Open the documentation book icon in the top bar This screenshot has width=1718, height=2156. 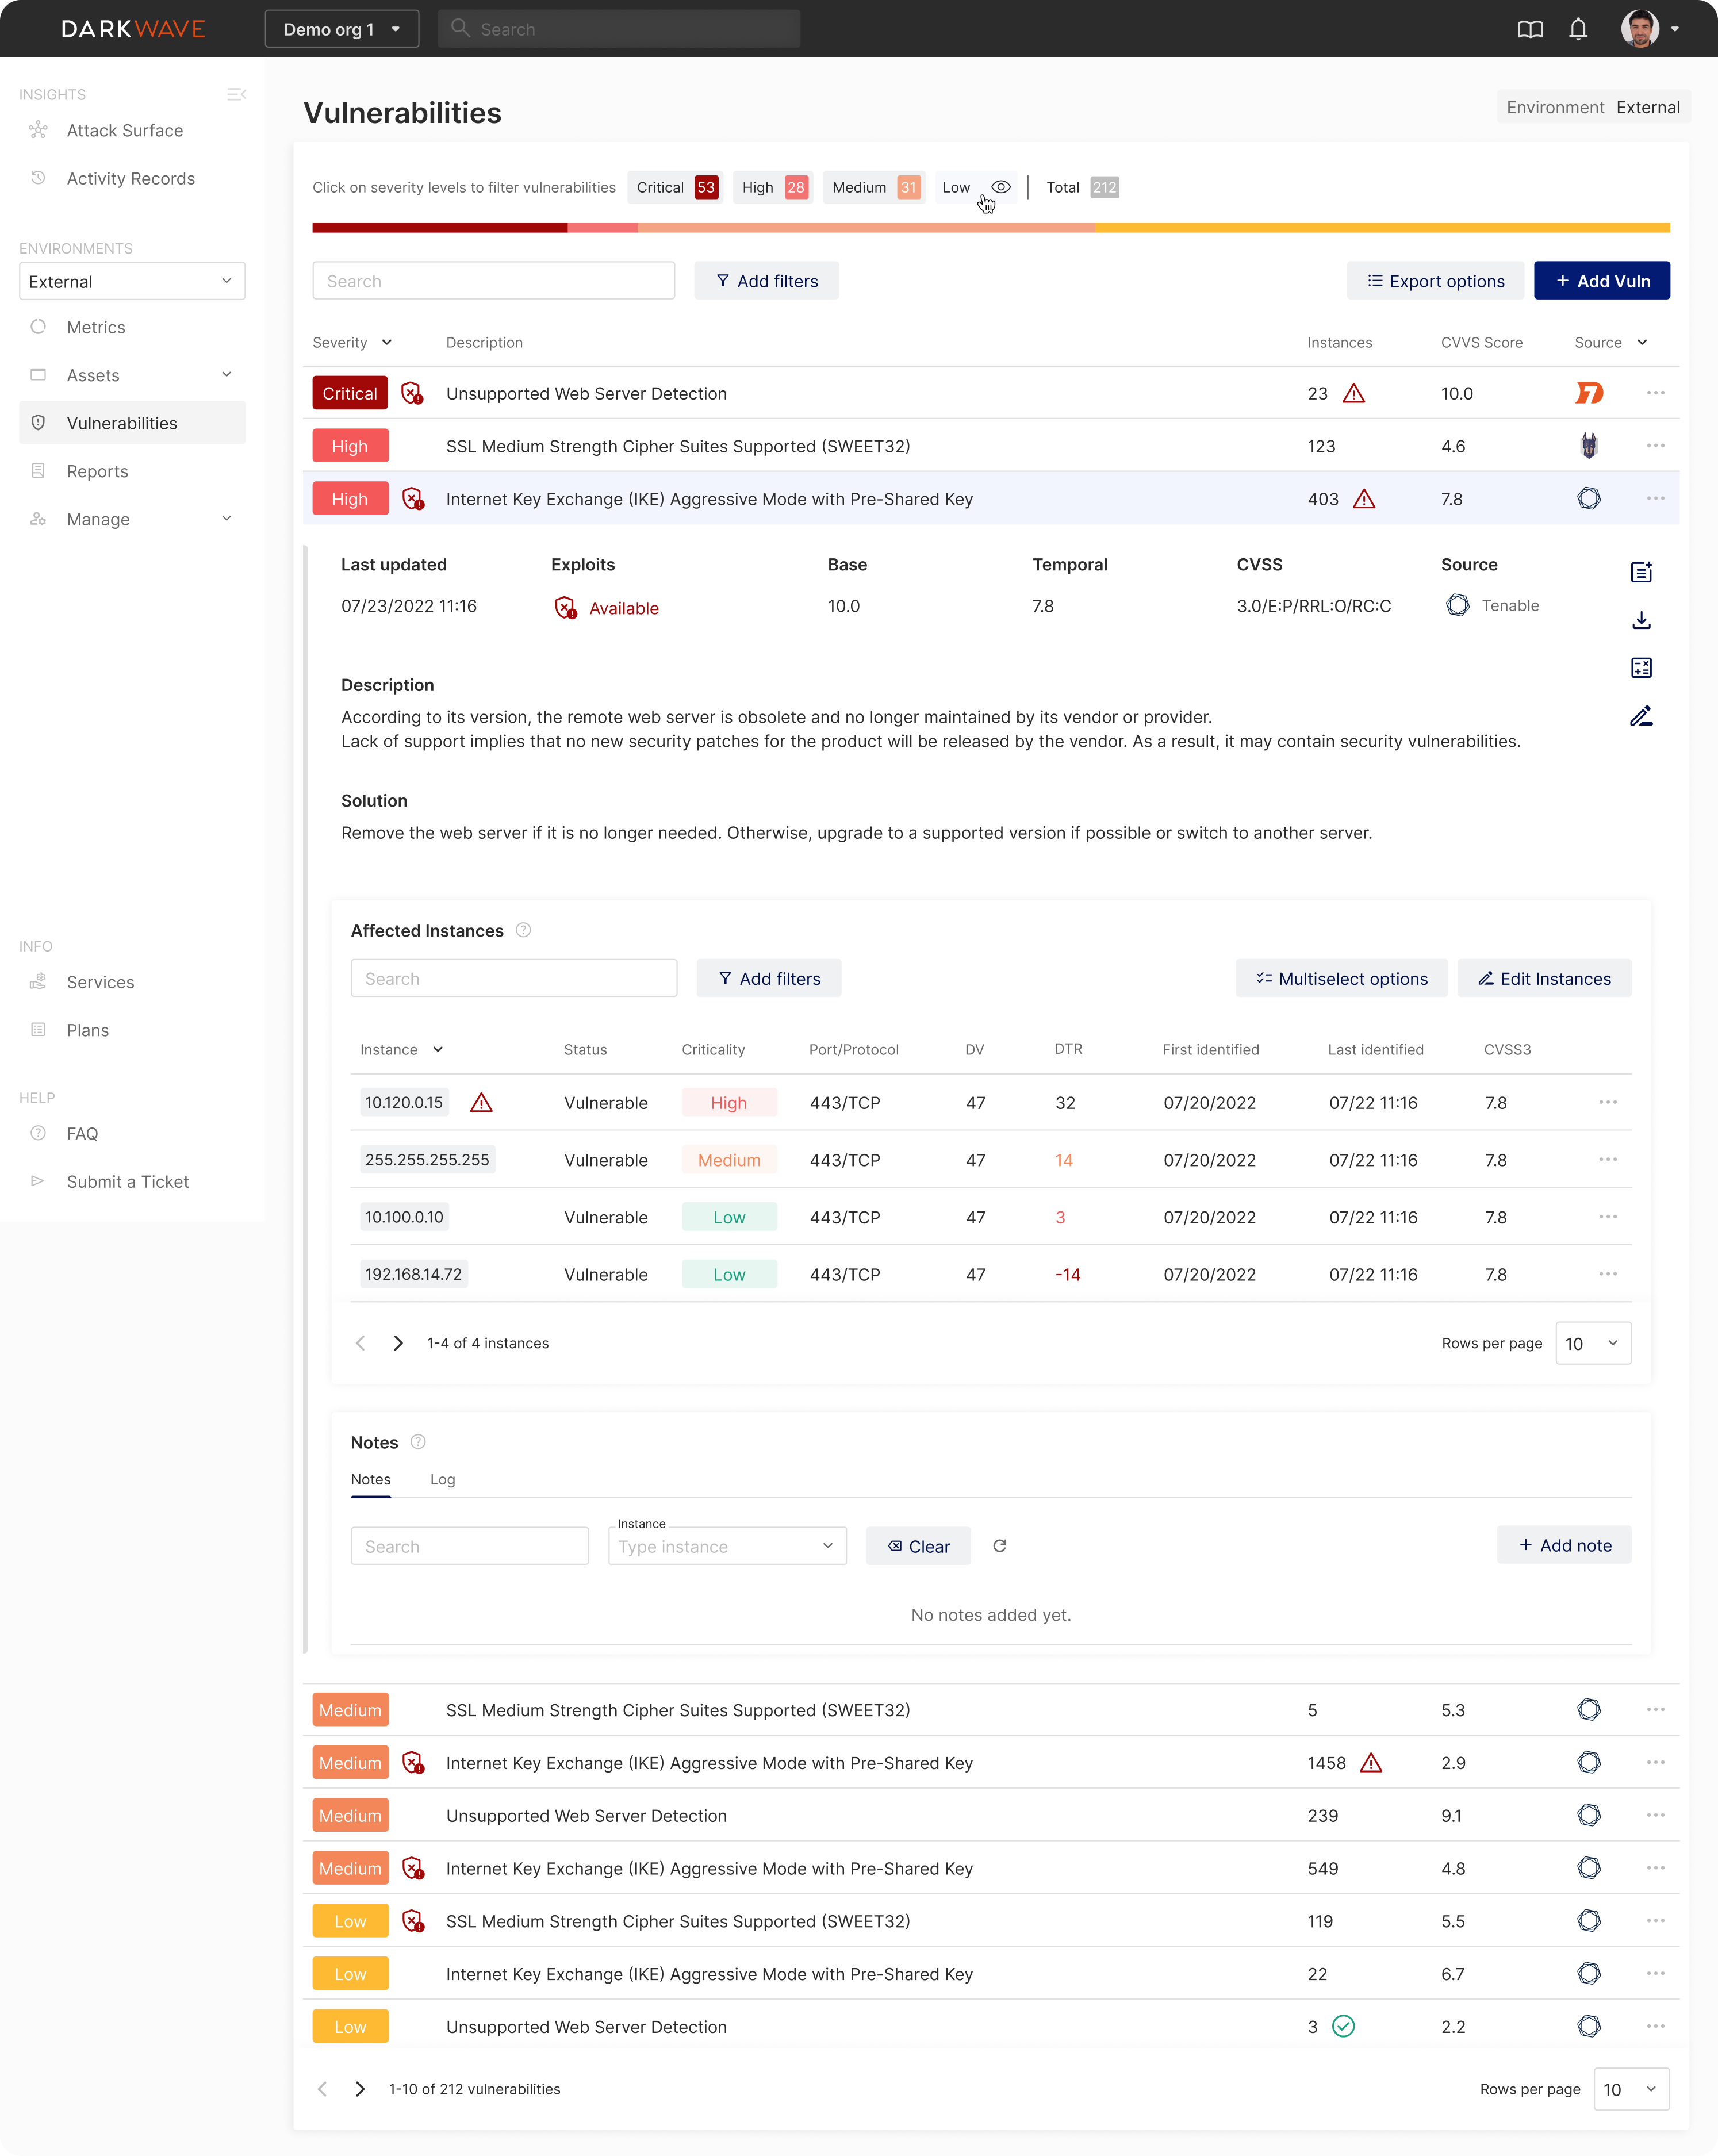(x=1530, y=29)
